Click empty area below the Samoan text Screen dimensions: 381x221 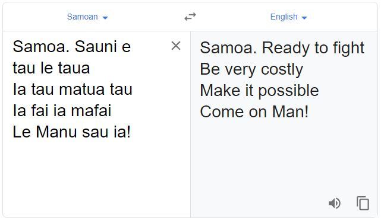97,178
